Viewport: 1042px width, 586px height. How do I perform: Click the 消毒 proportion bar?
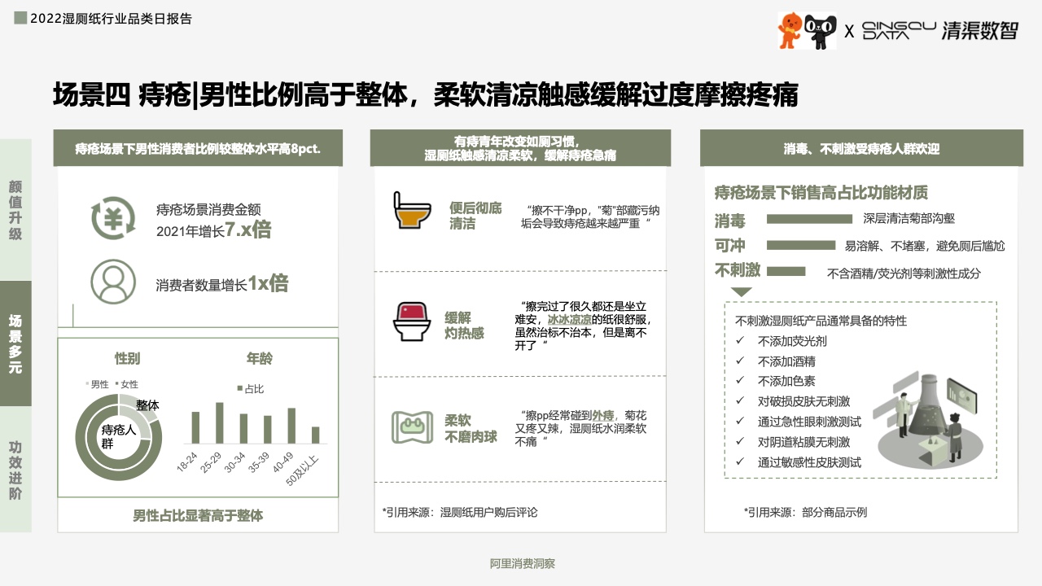(808, 219)
